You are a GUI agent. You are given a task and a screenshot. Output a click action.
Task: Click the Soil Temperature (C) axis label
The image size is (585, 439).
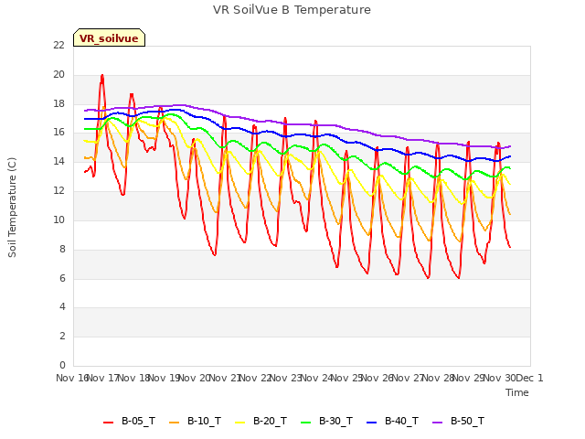[12, 208]
